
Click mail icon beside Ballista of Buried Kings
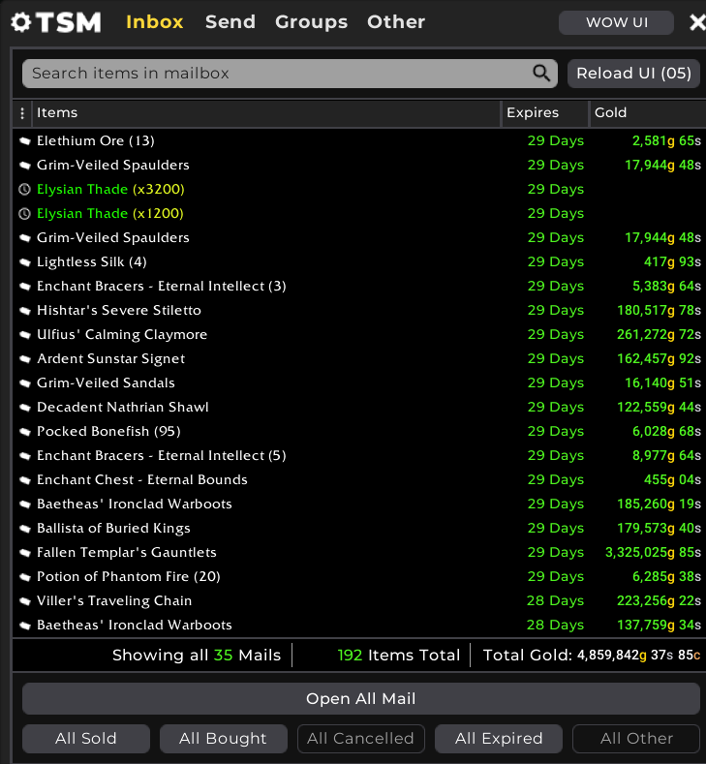25,528
